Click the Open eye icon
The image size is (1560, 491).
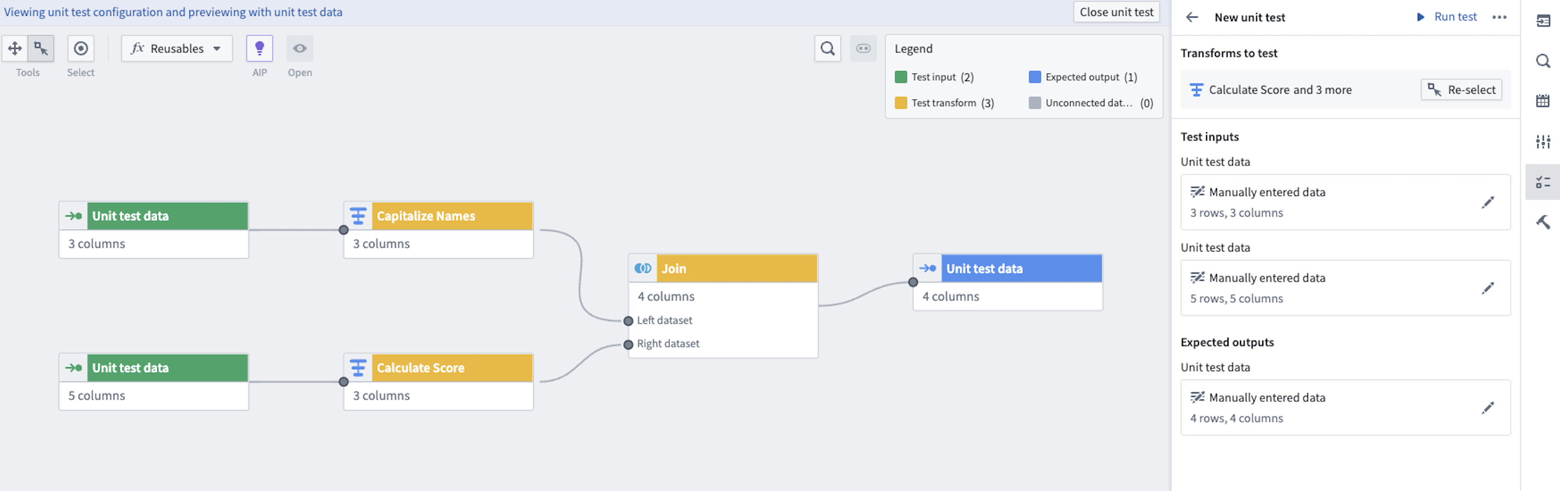[300, 48]
